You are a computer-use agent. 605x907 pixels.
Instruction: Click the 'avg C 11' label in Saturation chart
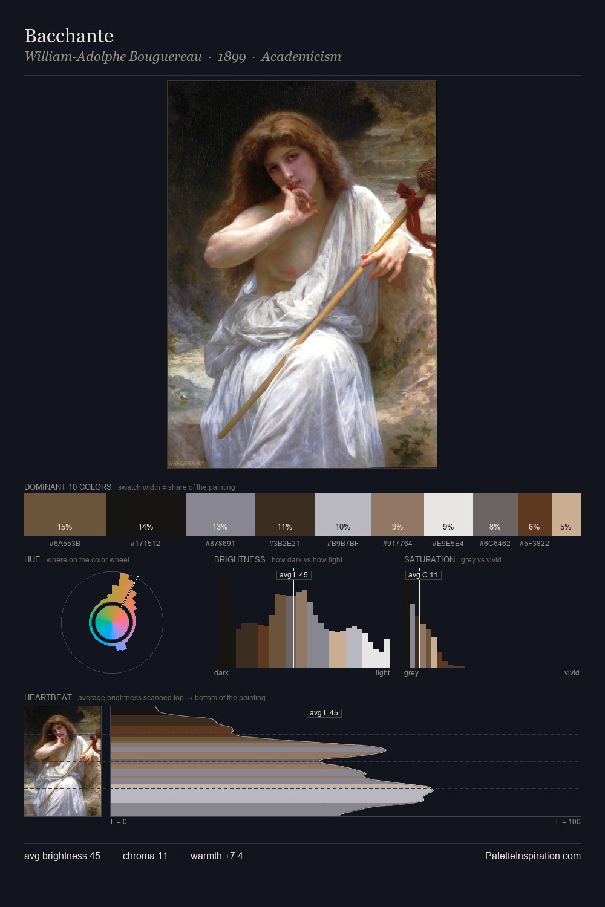[423, 575]
